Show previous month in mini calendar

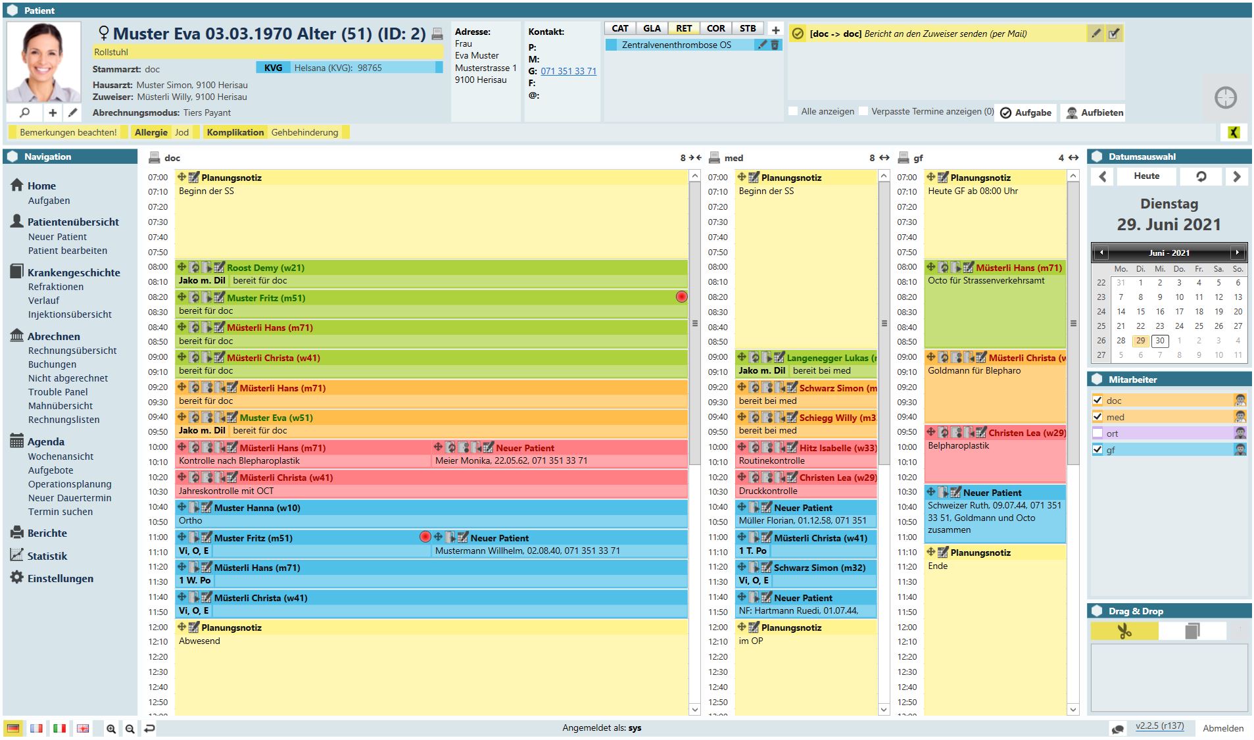click(x=1101, y=253)
